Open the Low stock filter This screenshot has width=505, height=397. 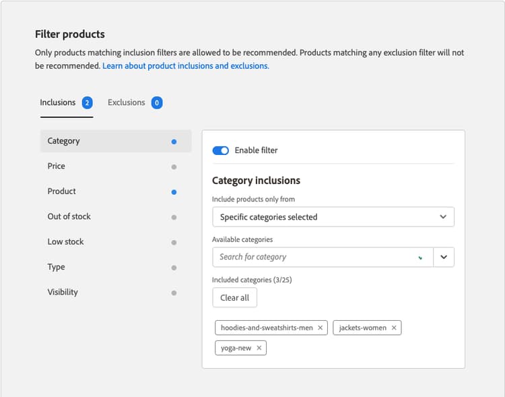66,241
